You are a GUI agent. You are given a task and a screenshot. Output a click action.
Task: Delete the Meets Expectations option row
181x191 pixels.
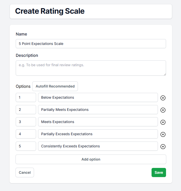163,122
